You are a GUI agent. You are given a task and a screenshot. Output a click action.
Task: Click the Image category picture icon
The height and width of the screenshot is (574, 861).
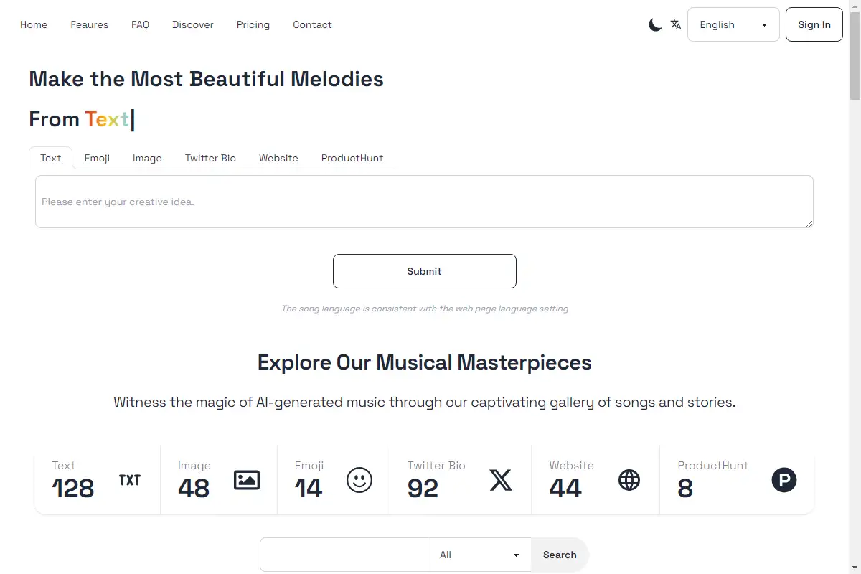[x=247, y=480]
